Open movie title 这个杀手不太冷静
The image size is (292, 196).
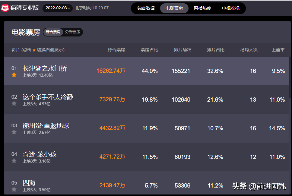[x=48, y=97]
